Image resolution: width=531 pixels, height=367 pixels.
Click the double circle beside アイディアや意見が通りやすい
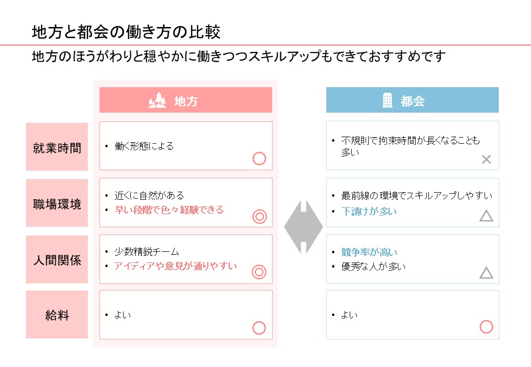pos(259,272)
